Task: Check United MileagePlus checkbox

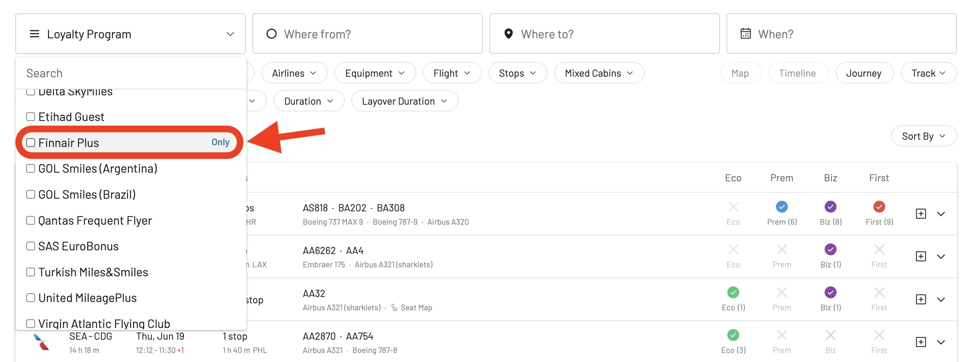Action: (x=31, y=298)
